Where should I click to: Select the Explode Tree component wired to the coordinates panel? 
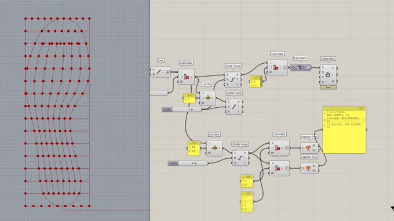click(x=309, y=168)
